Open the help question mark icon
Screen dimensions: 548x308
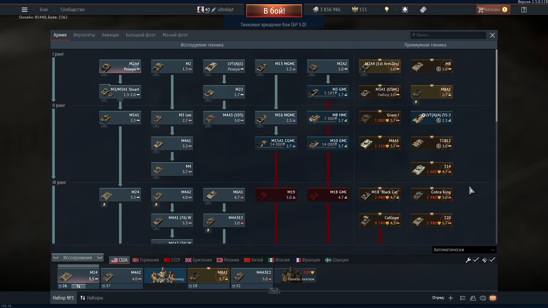(524, 10)
